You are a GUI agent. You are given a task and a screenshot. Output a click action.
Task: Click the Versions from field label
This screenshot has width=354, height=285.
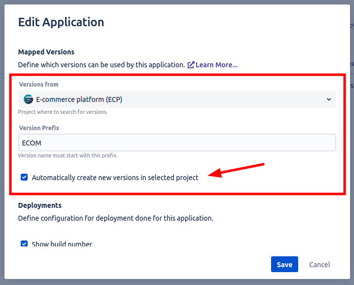click(39, 85)
